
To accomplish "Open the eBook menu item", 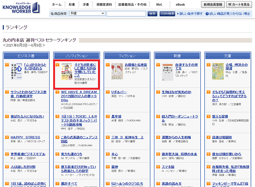I will click(x=180, y=5).
